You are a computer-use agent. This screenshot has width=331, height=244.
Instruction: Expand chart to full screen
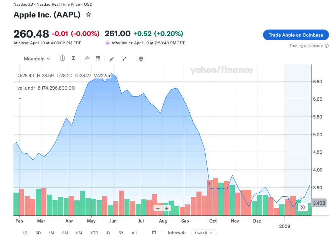(x=124, y=59)
